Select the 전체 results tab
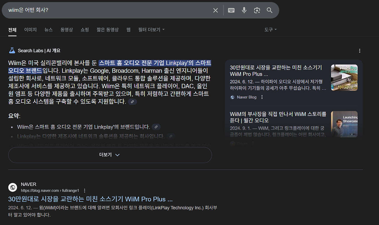The image size is (379, 225). 12,30
